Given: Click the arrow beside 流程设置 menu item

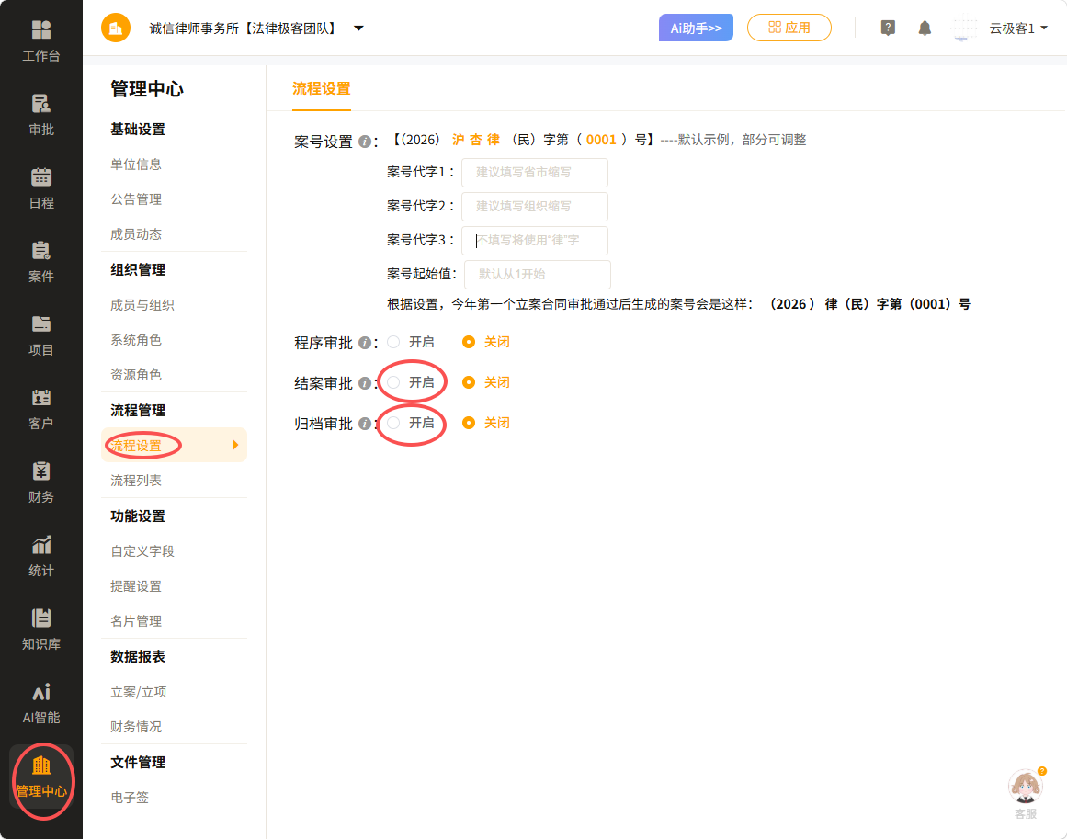Looking at the screenshot, I should tap(235, 445).
